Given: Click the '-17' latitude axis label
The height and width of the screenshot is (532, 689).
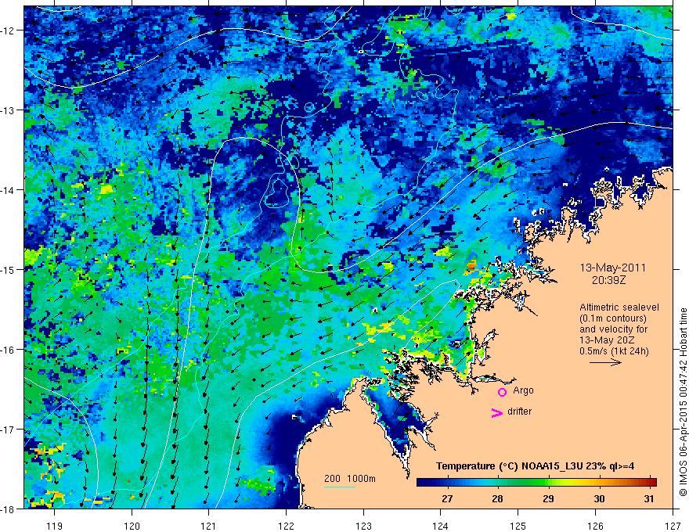Looking at the screenshot, I should pyautogui.click(x=9, y=430).
